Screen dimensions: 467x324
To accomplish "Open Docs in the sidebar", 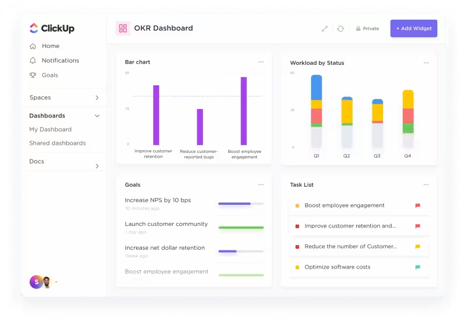I will coord(37,161).
